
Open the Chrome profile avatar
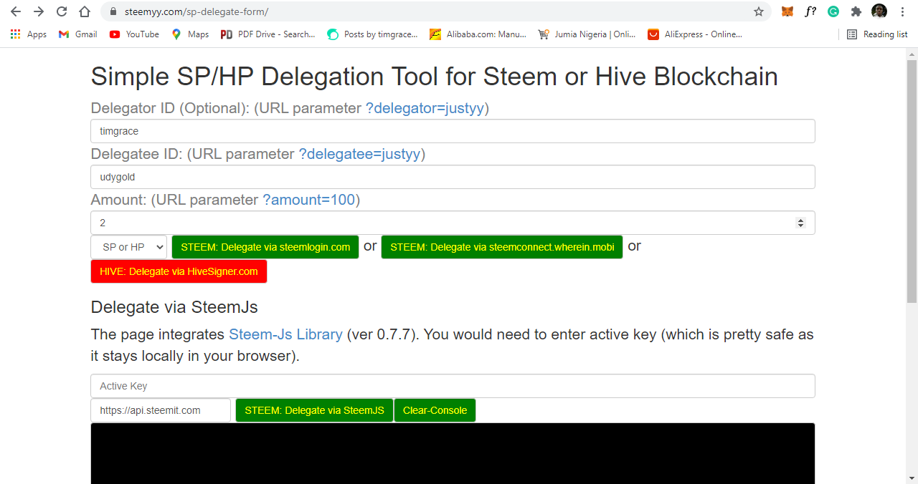pyautogui.click(x=879, y=11)
